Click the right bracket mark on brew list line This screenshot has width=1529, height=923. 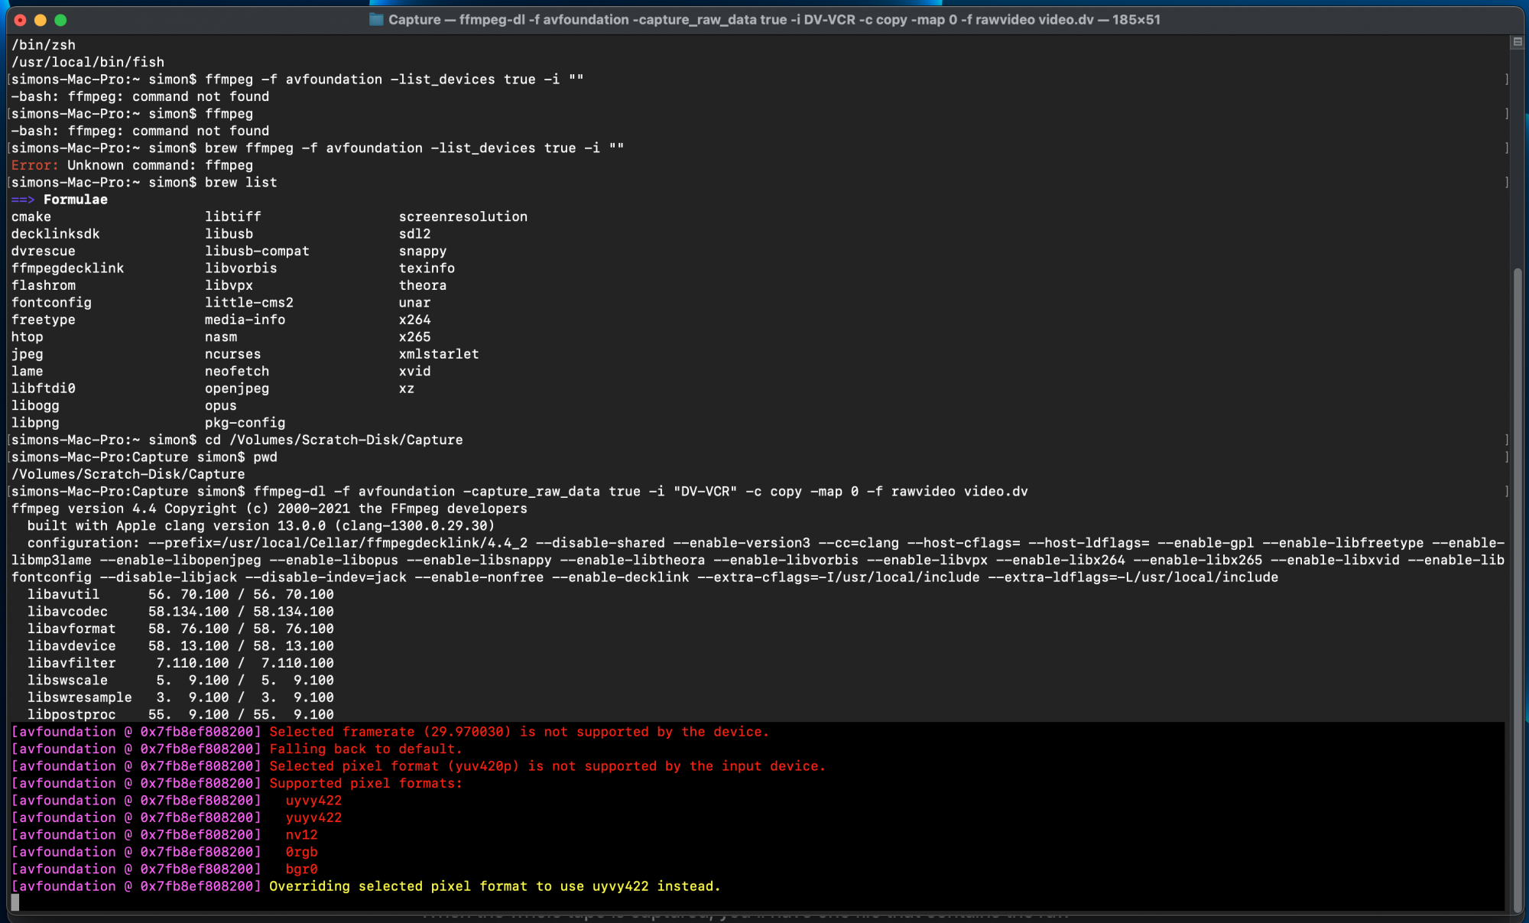1506,183
